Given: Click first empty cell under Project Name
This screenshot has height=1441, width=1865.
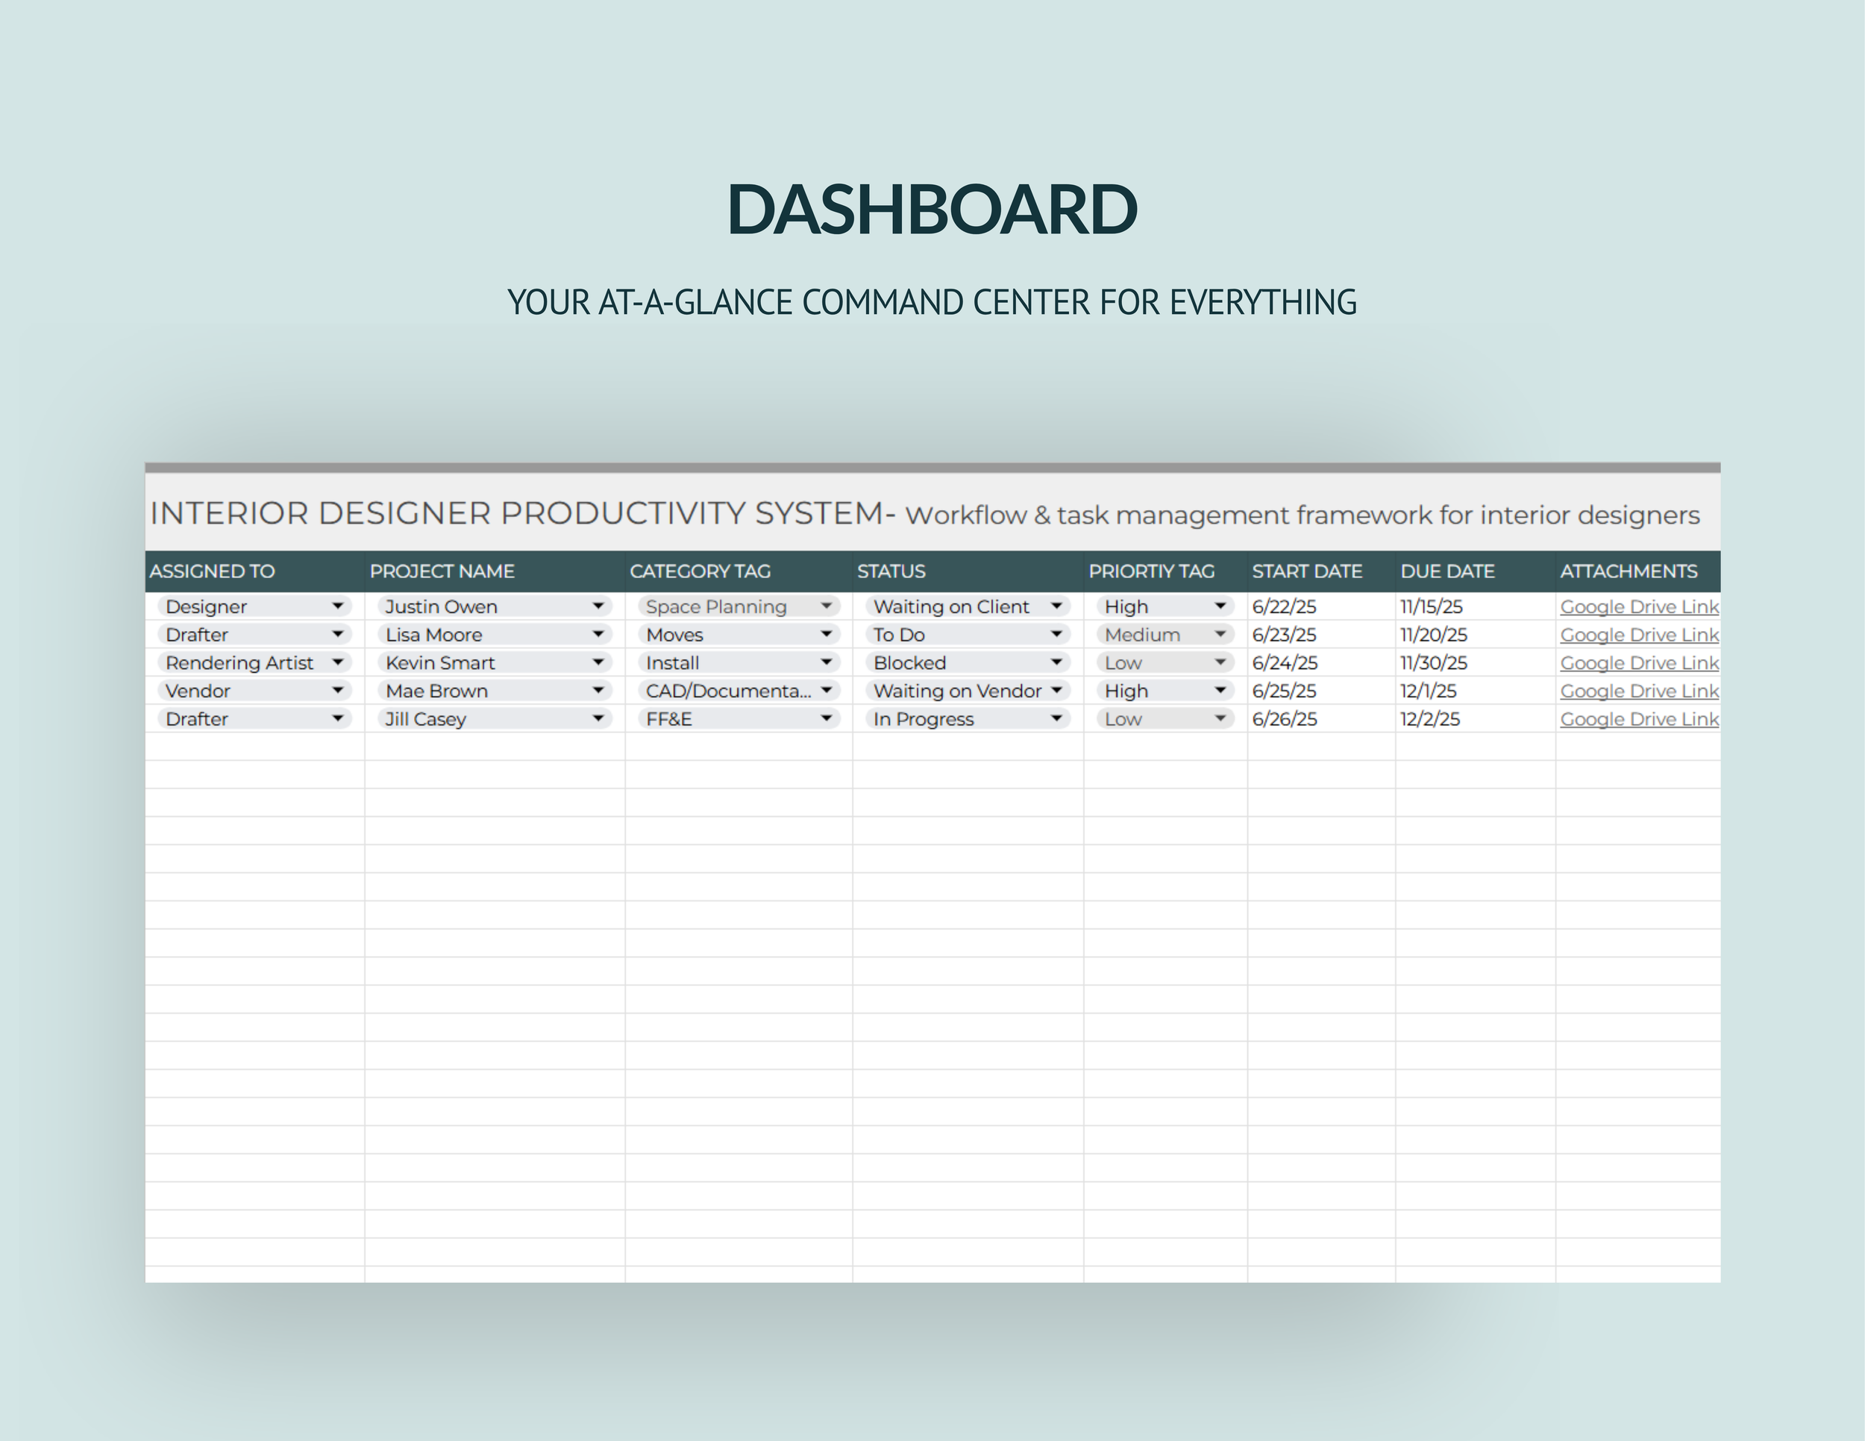Looking at the screenshot, I should [494, 747].
